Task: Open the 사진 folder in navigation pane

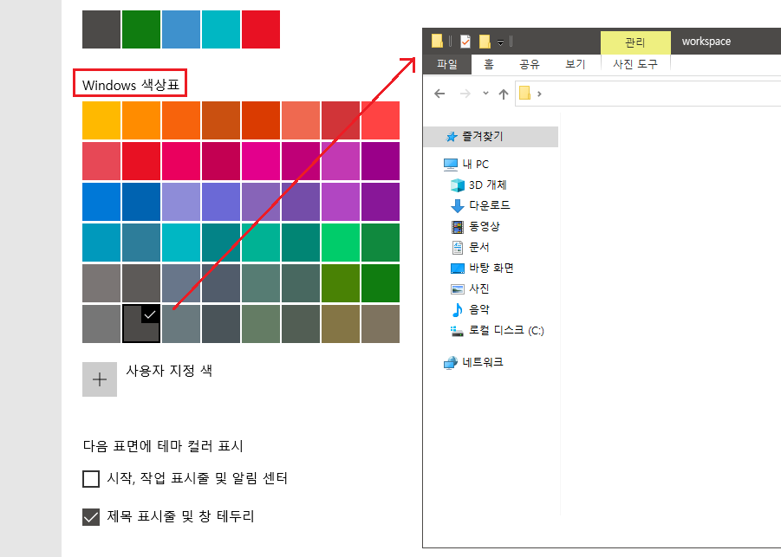Action: coord(478,288)
